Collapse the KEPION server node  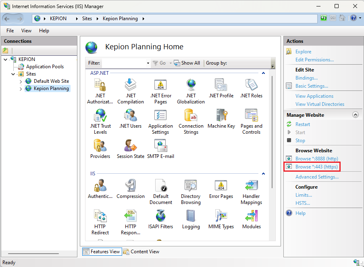pos(6,59)
